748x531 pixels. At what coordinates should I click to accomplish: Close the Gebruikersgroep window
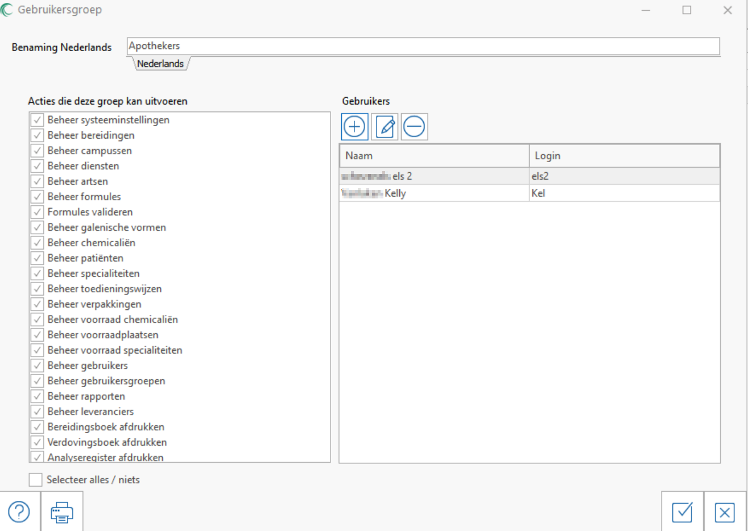click(728, 10)
